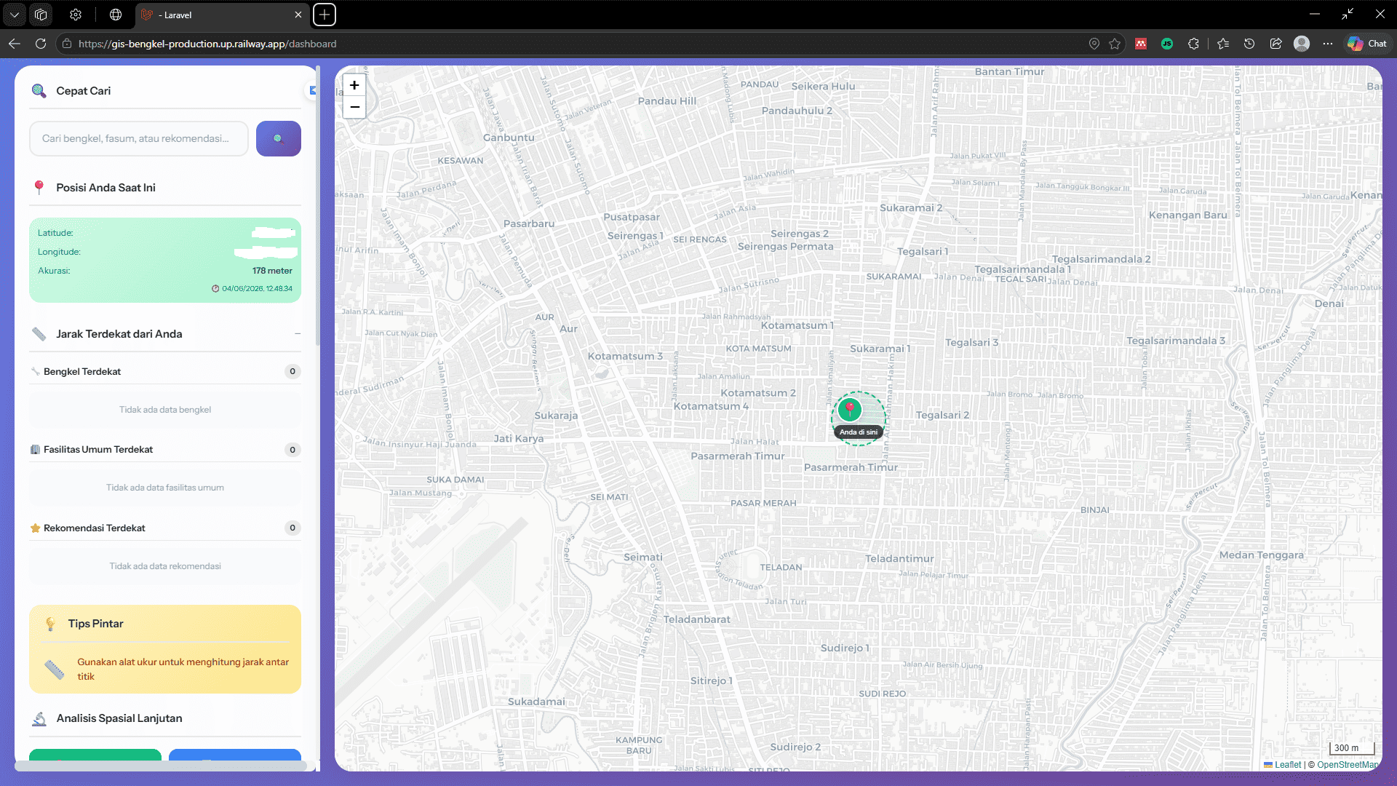Click the 'Kenangan Baru' map label
The height and width of the screenshot is (786, 1397).
[1187, 215]
